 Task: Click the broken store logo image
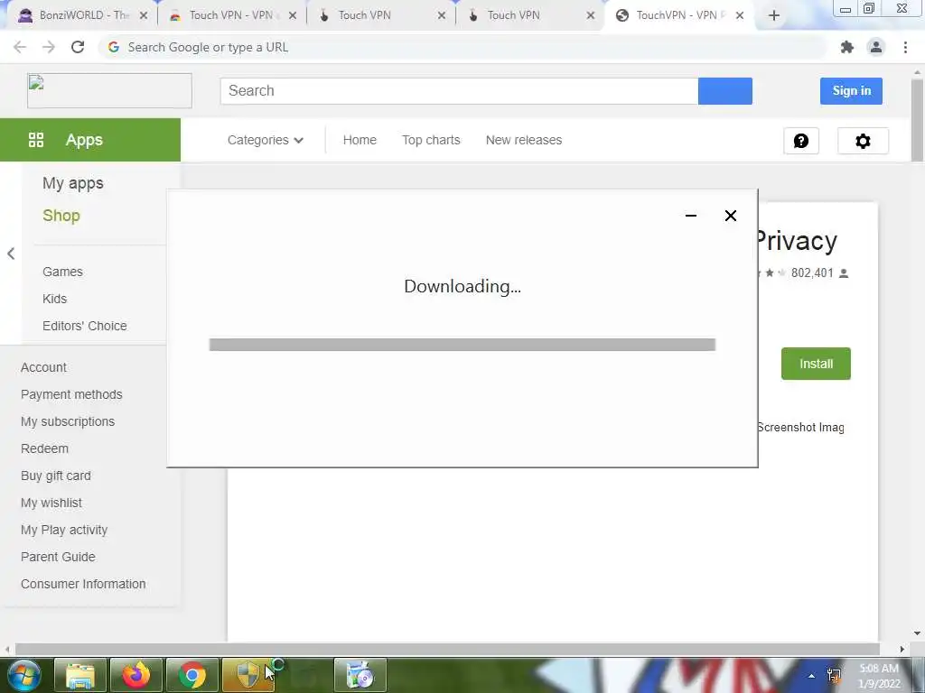(109, 91)
